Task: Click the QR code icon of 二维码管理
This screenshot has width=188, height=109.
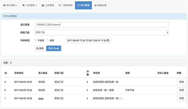Action: pyautogui.click(x=60, y=5)
